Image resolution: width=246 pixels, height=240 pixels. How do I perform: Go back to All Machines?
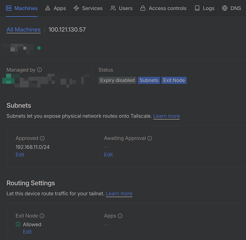[24, 30]
